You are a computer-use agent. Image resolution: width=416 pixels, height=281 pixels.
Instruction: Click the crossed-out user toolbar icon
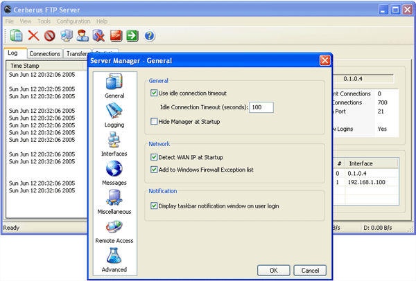pyautogui.click(x=98, y=35)
